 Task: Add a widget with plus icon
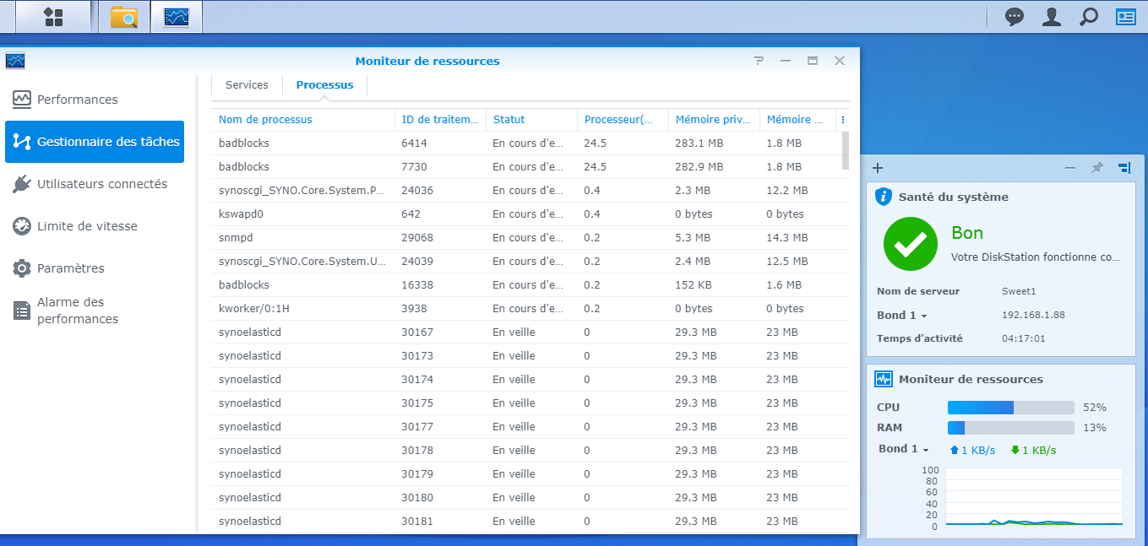point(878,168)
